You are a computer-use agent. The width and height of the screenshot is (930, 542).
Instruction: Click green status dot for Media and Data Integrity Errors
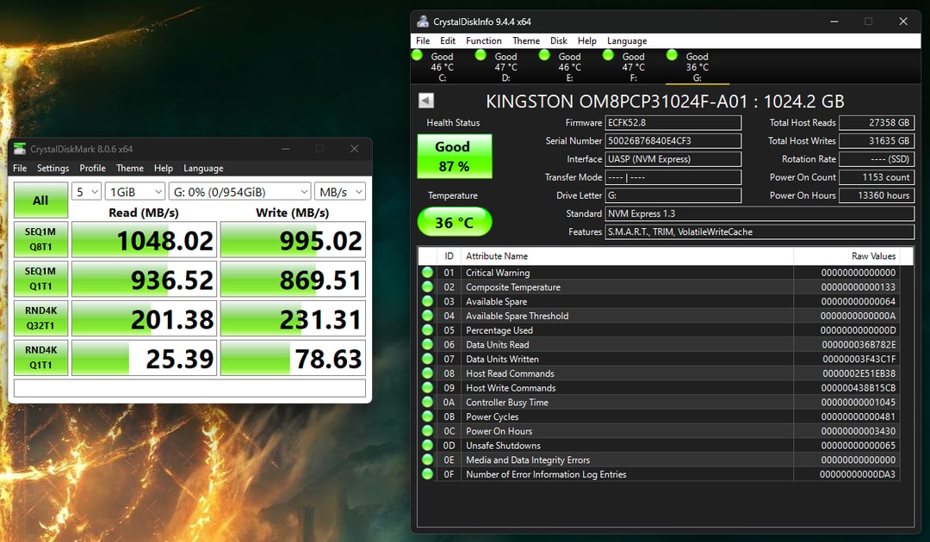(428, 459)
